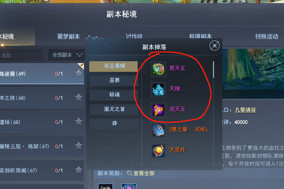Screen dimensions: 284x189
Task: Click the dungeon name search field
Action: tap(22, 55)
